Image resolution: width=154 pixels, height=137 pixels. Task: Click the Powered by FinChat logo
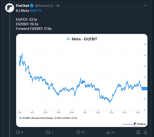pyautogui.click(x=134, y=124)
